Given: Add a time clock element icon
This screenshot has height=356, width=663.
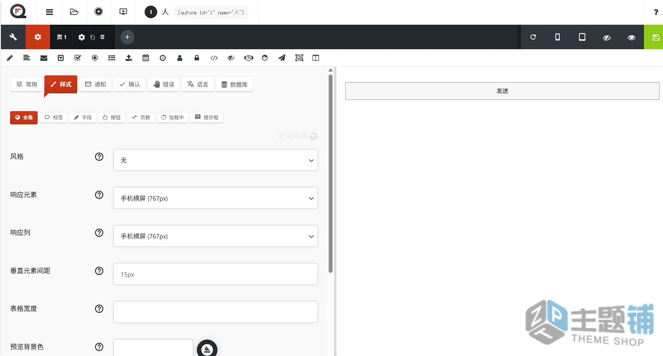Looking at the screenshot, I should pos(163,58).
